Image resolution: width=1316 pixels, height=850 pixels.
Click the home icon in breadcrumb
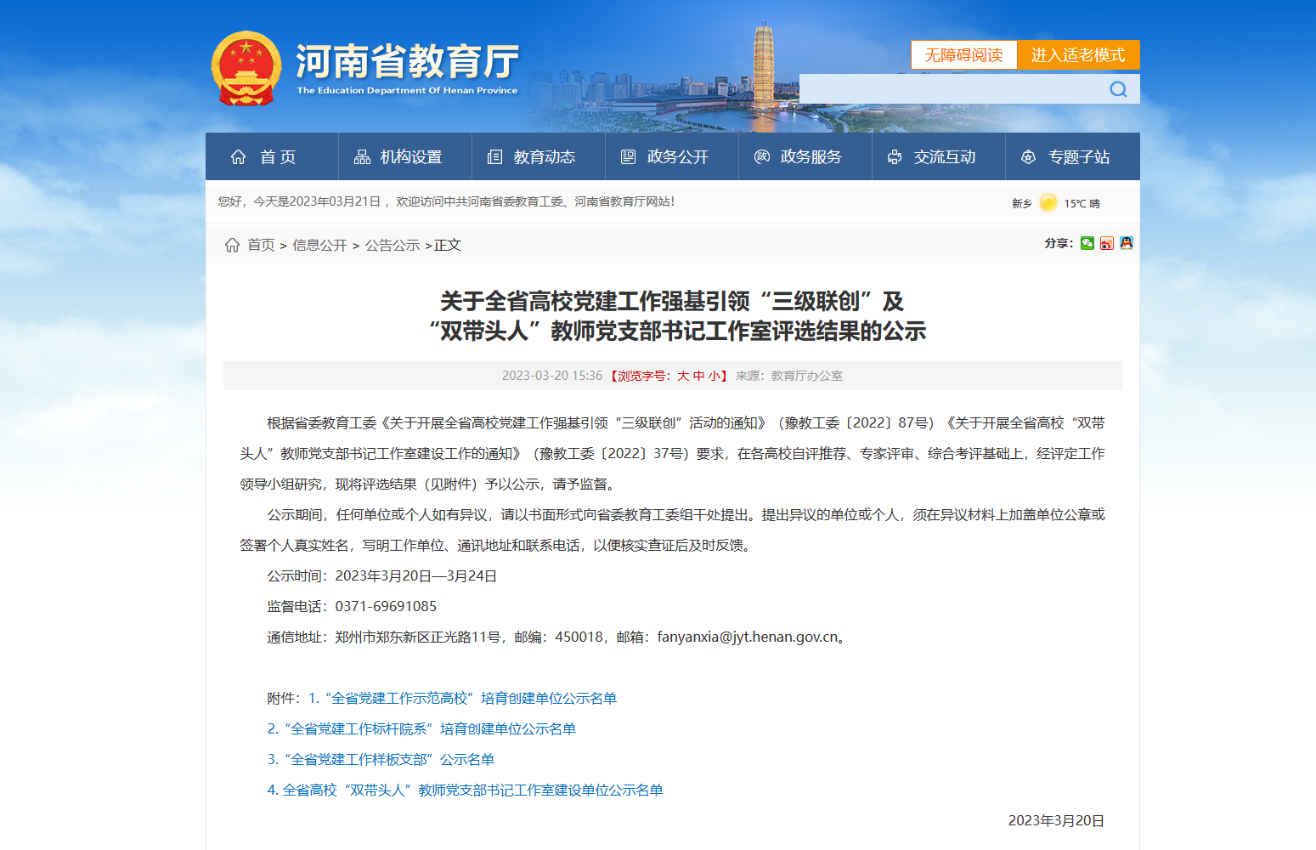(x=232, y=245)
